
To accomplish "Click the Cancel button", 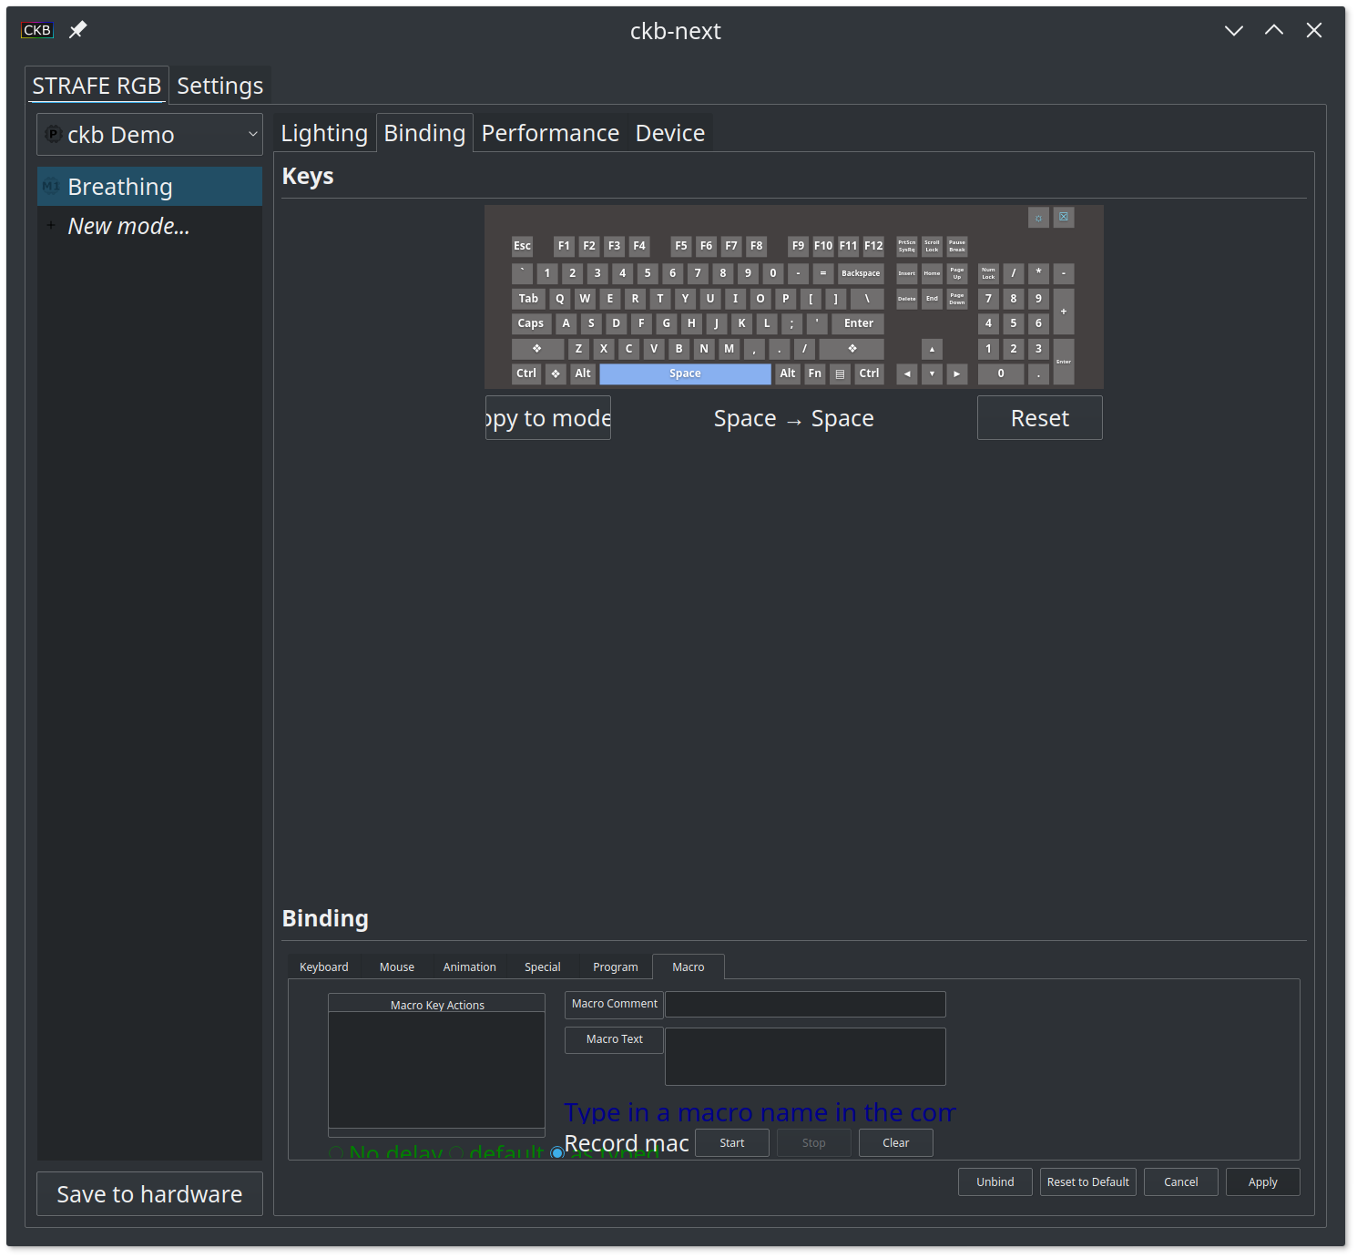I will (x=1181, y=1182).
